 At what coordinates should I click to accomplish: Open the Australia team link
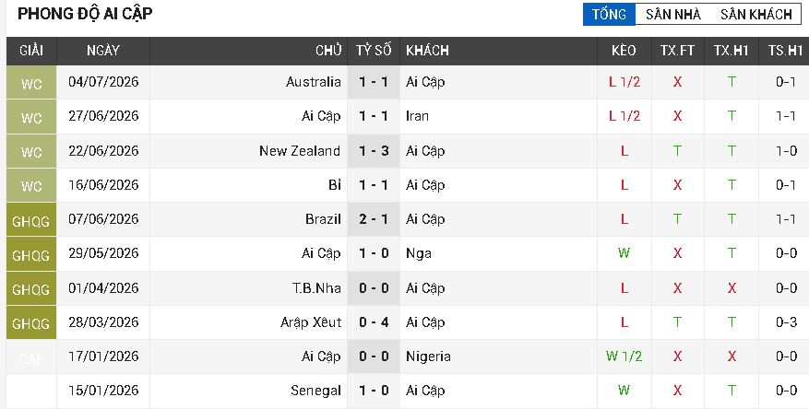click(x=314, y=82)
